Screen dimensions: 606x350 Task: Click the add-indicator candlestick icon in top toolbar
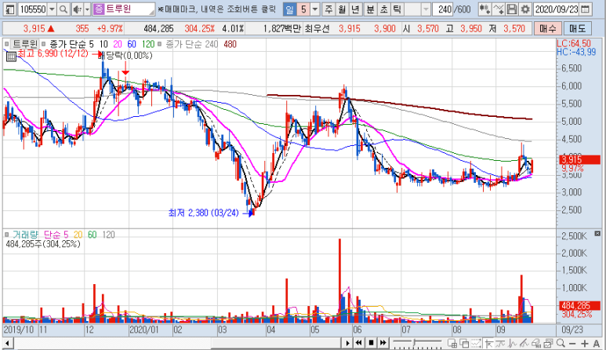pos(484,9)
